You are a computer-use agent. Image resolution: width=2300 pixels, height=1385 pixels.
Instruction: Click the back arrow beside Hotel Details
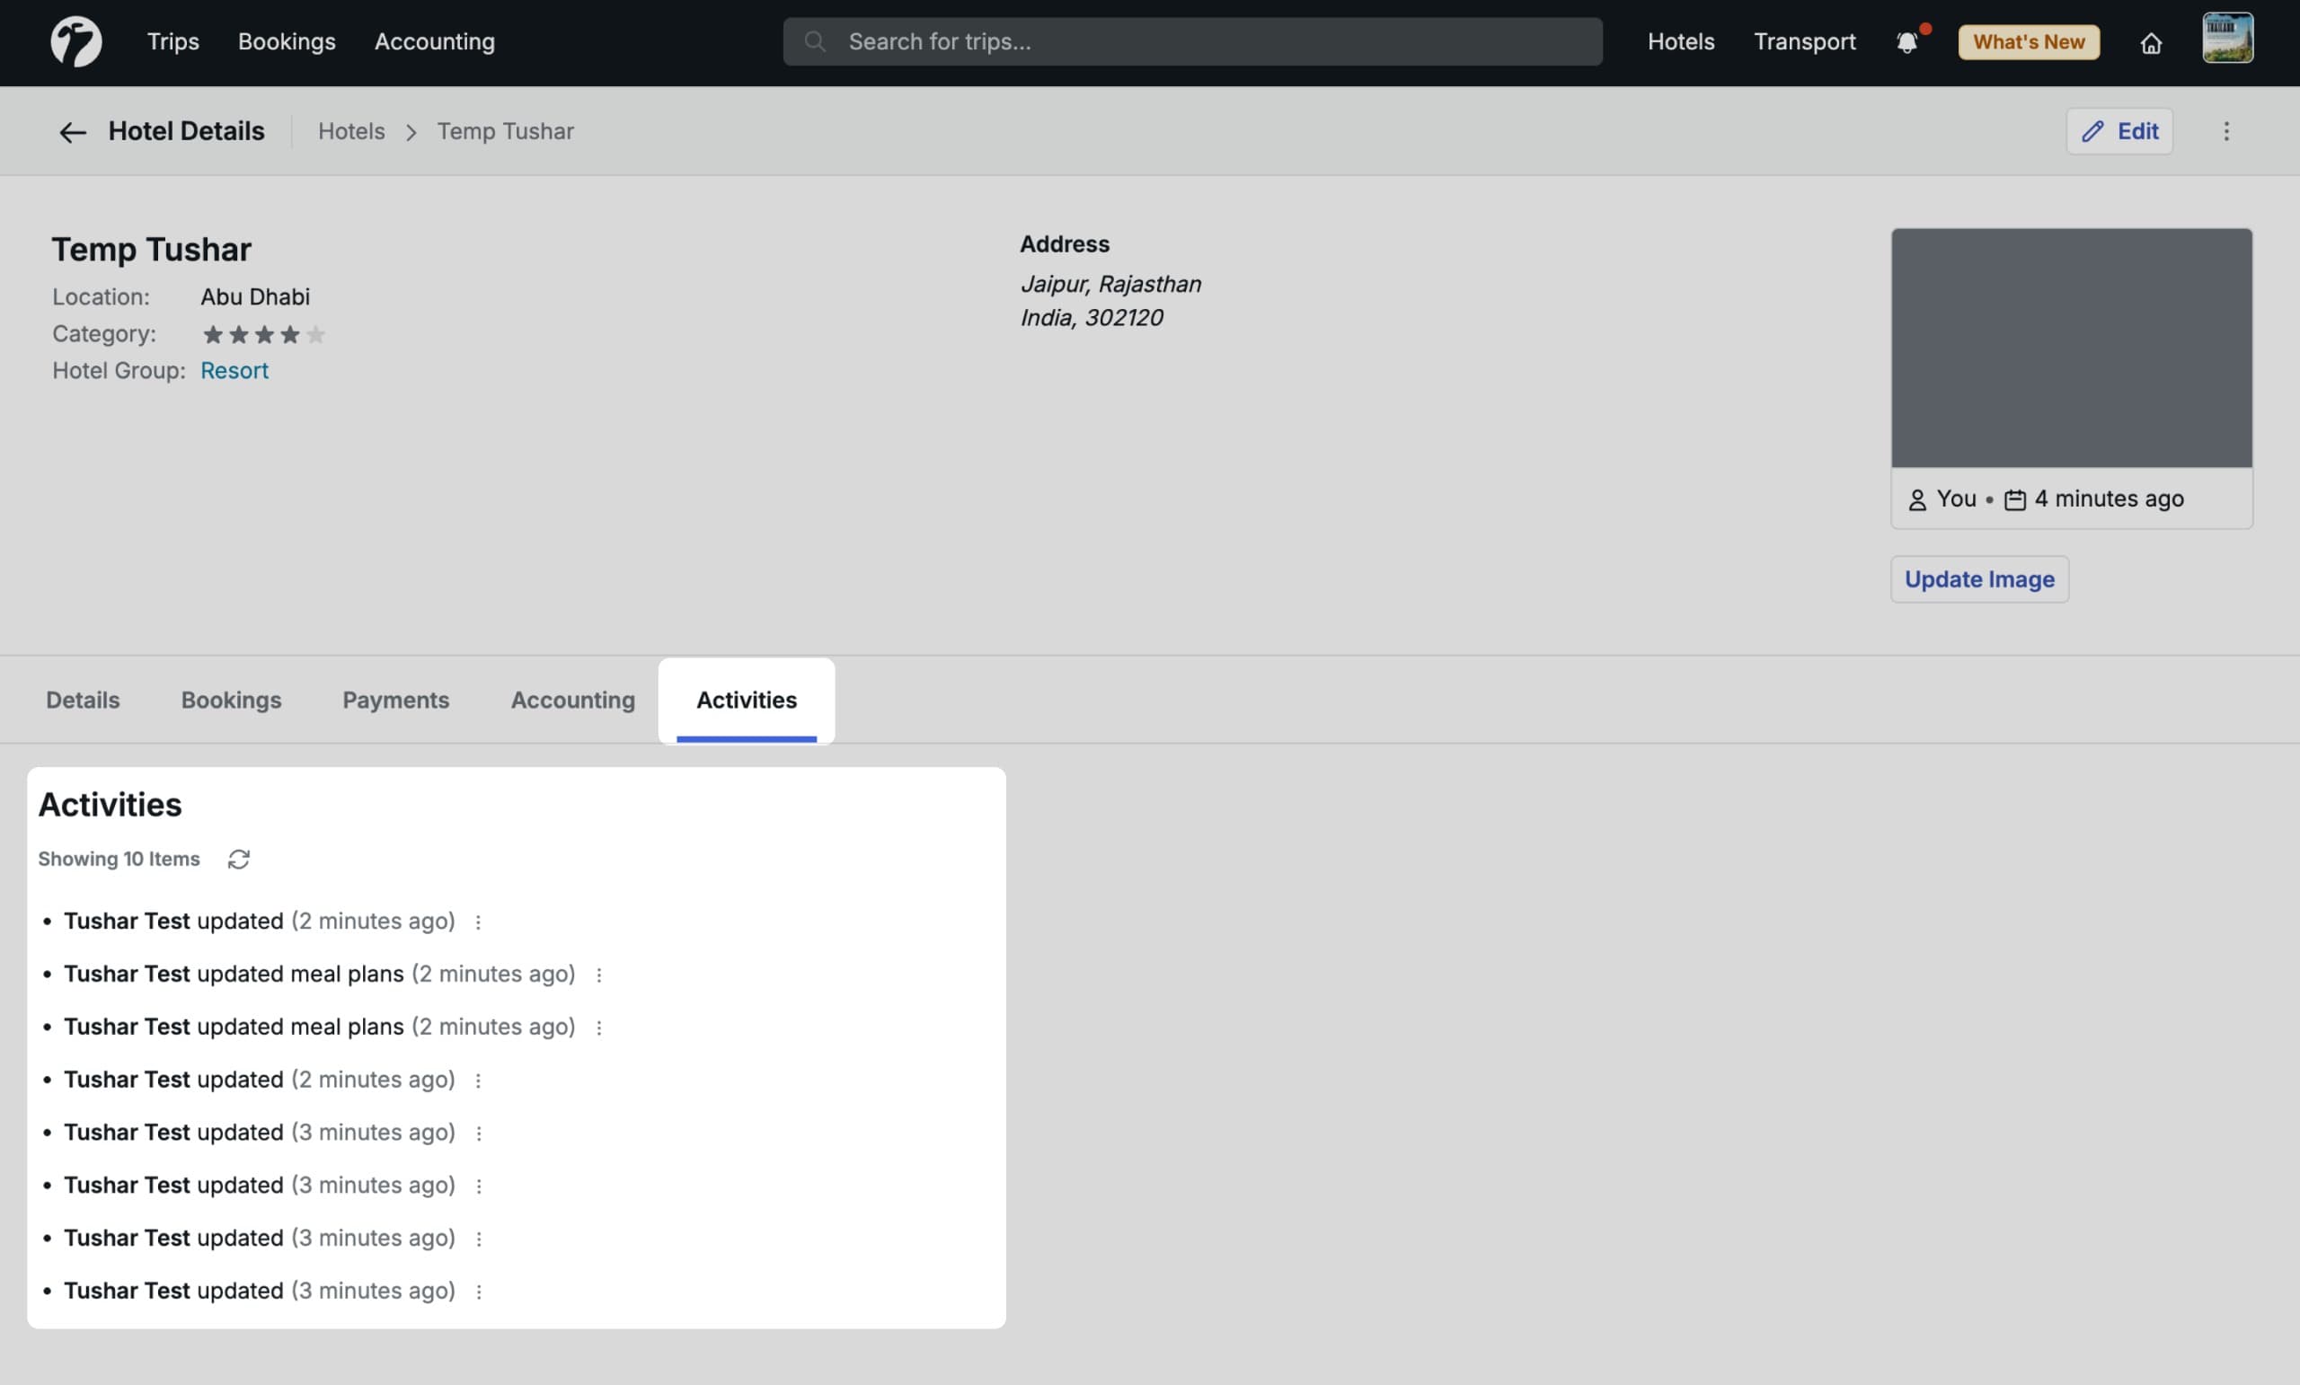coord(72,132)
